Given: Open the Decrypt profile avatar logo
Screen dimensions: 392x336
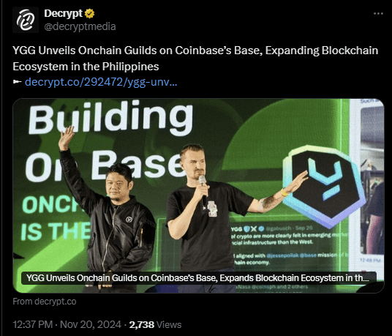Looking at the screenshot, I should [x=26, y=20].
